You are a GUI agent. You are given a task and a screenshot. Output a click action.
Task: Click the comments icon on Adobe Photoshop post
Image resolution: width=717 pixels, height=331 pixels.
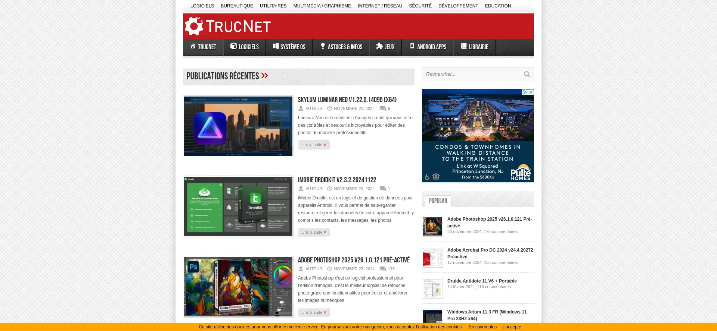point(383,269)
